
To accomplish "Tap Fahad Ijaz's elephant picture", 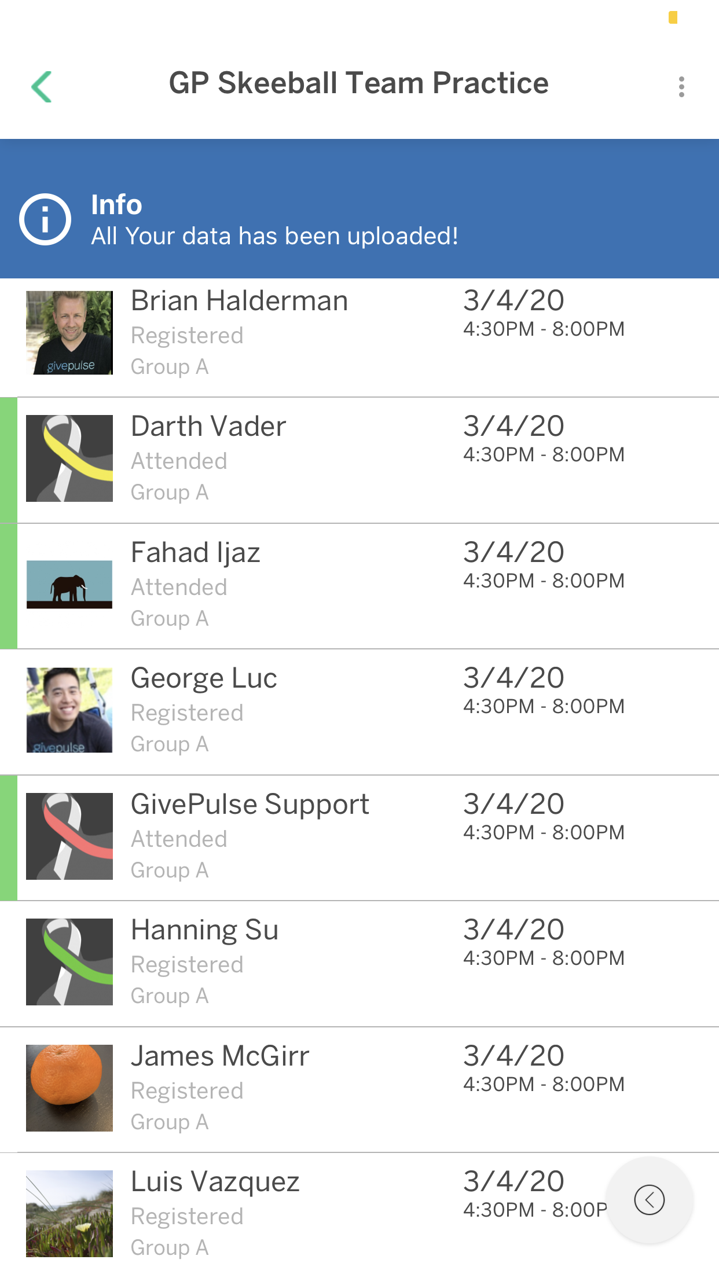I will point(69,585).
